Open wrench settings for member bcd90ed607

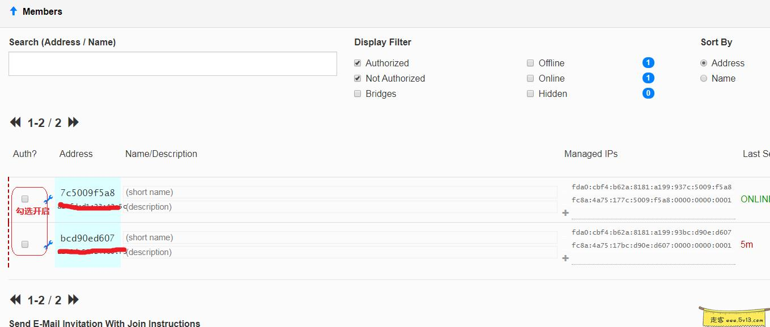point(49,245)
